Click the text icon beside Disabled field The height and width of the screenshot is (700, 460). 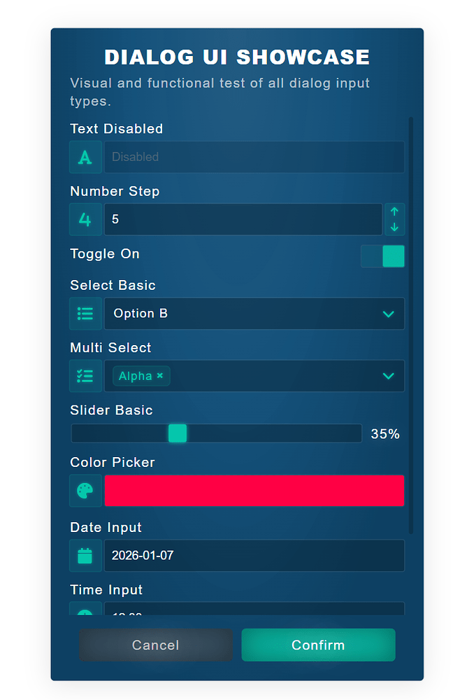85,157
